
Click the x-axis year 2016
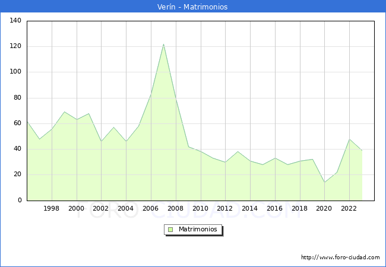click(x=274, y=208)
